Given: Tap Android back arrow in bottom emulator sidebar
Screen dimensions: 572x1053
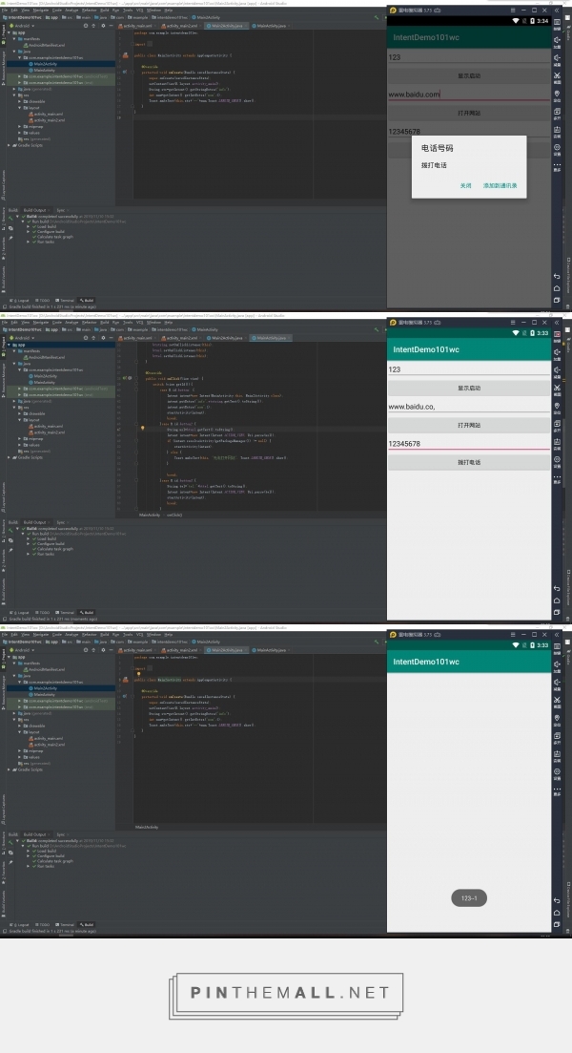Looking at the screenshot, I should [557, 901].
